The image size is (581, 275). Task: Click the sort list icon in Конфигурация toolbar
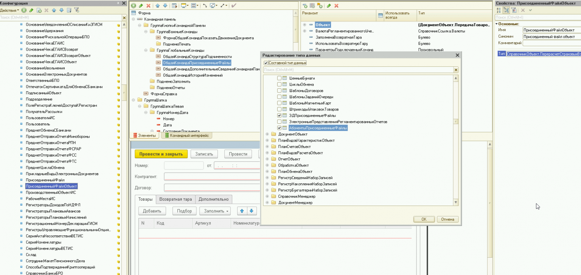(x=69, y=10)
